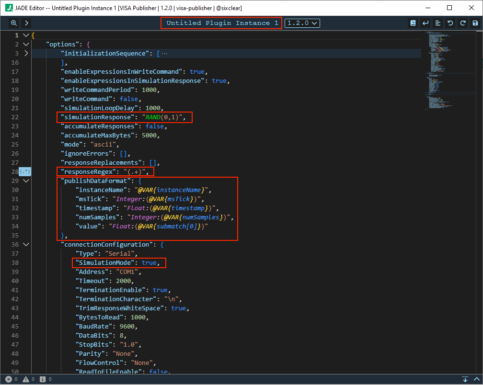Click the format document icon
Image resolution: width=483 pixels, height=385 pixels.
coord(438,23)
